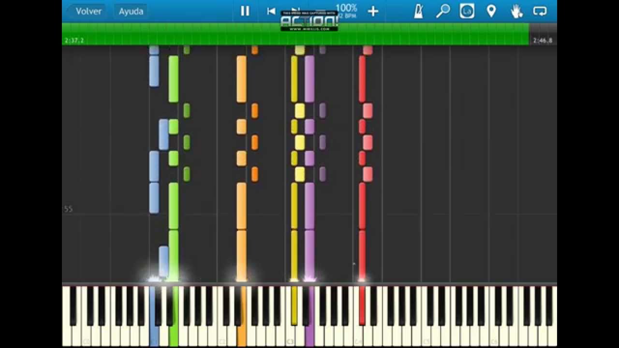The image size is (619, 348).
Task: Pause the song playback
Action: point(245,11)
